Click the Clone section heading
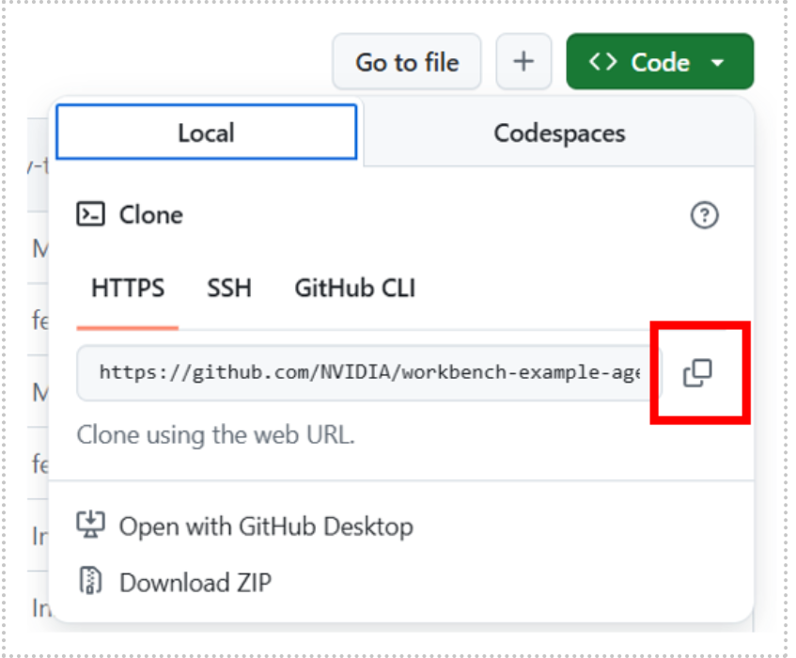The width and height of the screenshot is (796, 658). coord(150,215)
